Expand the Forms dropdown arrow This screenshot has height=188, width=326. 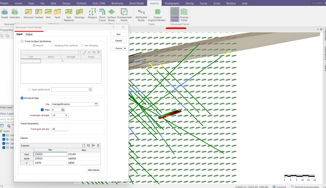[x=125, y=48]
